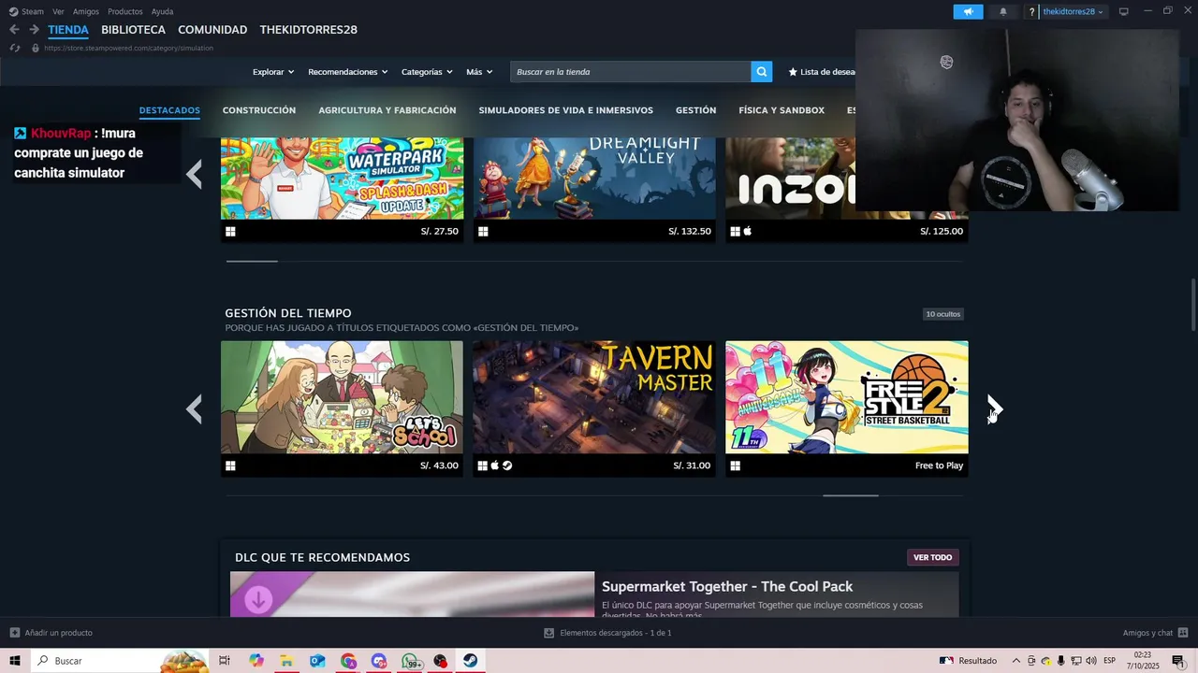
Task: Click the 10 ocultos badge
Action: (942, 314)
